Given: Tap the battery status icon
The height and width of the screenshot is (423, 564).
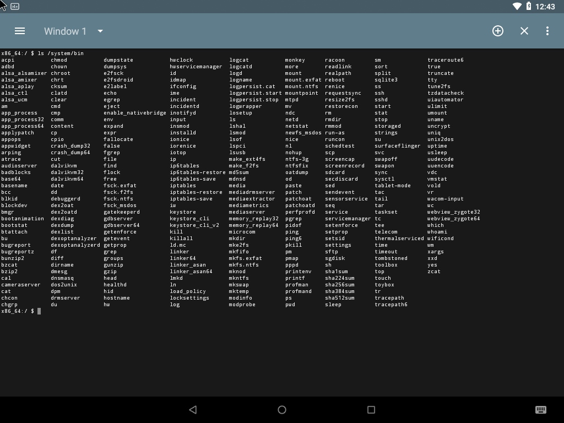Looking at the screenshot, I should pyautogui.click(x=529, y=6).
